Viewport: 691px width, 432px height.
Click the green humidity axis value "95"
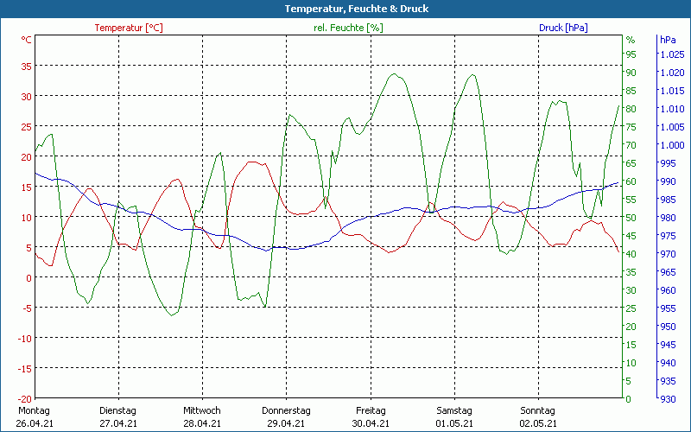(x=631, y=54)
